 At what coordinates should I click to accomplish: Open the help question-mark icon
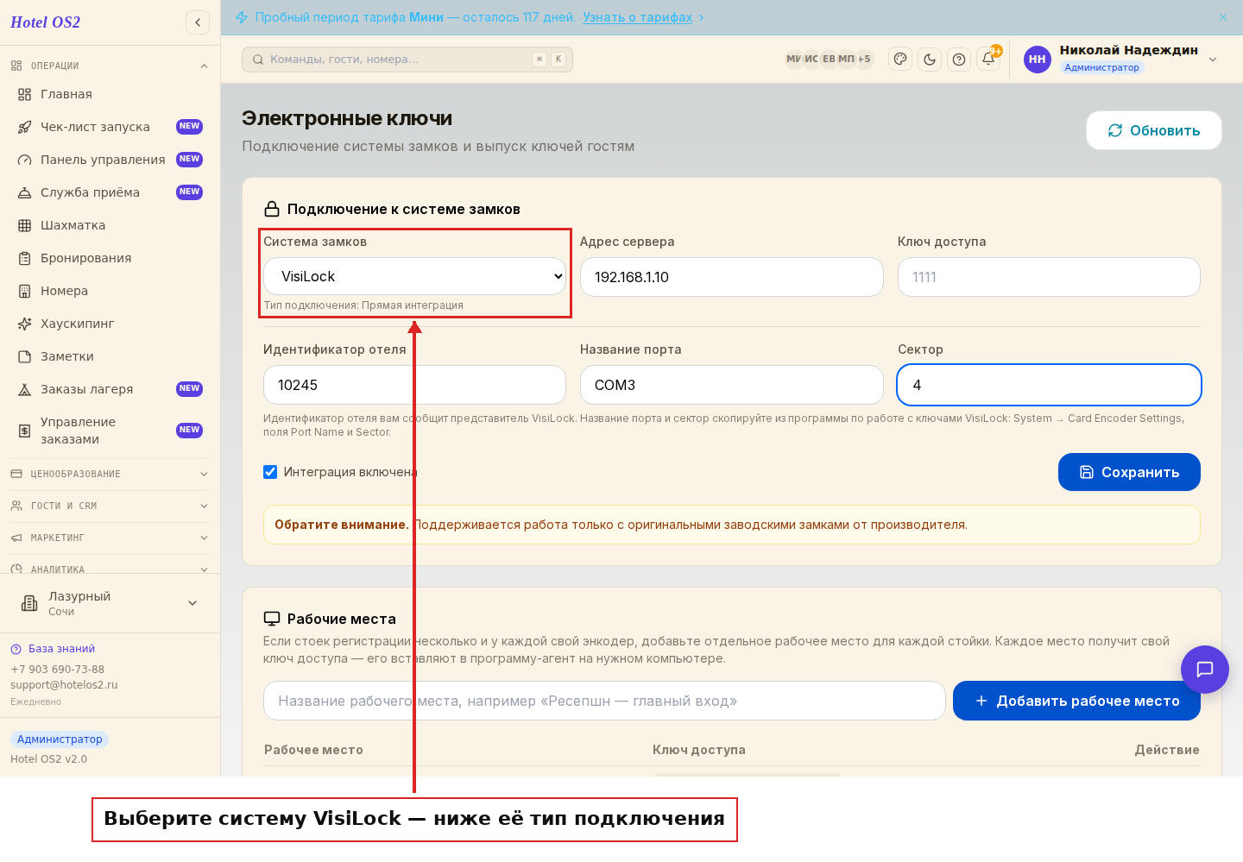[959, 60]
